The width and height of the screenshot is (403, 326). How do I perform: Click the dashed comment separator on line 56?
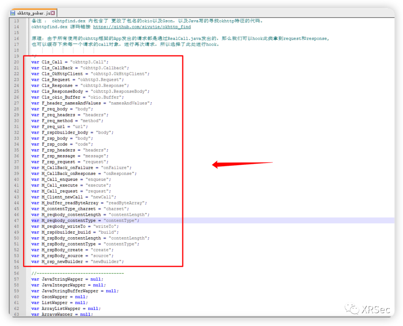pos(78,273)
